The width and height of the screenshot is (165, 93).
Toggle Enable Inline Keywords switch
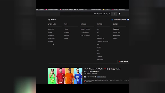tap(128, 20)
